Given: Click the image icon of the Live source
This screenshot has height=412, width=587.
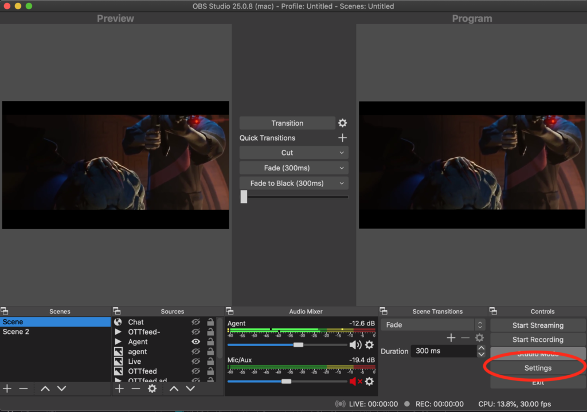Looking at the screenshot, I should 118,361.
